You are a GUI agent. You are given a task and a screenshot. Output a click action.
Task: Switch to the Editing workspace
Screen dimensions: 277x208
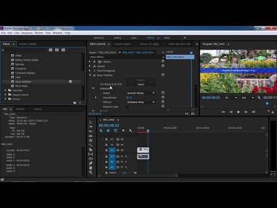[x=117, y=38]
